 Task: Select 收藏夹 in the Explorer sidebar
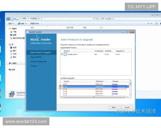coord(13,29)
